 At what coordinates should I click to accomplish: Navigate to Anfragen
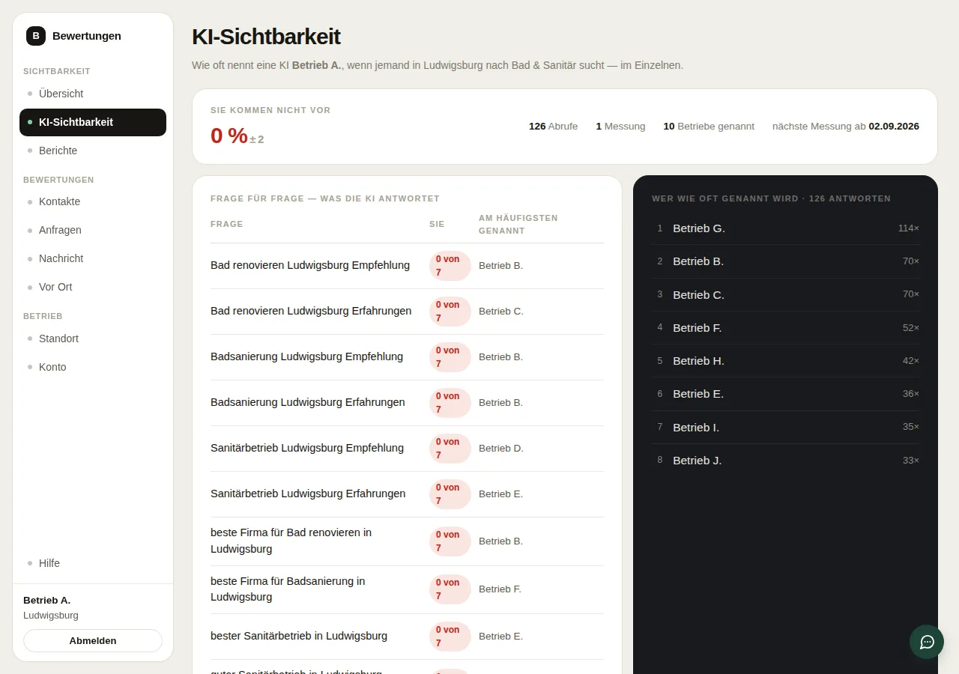93,230
